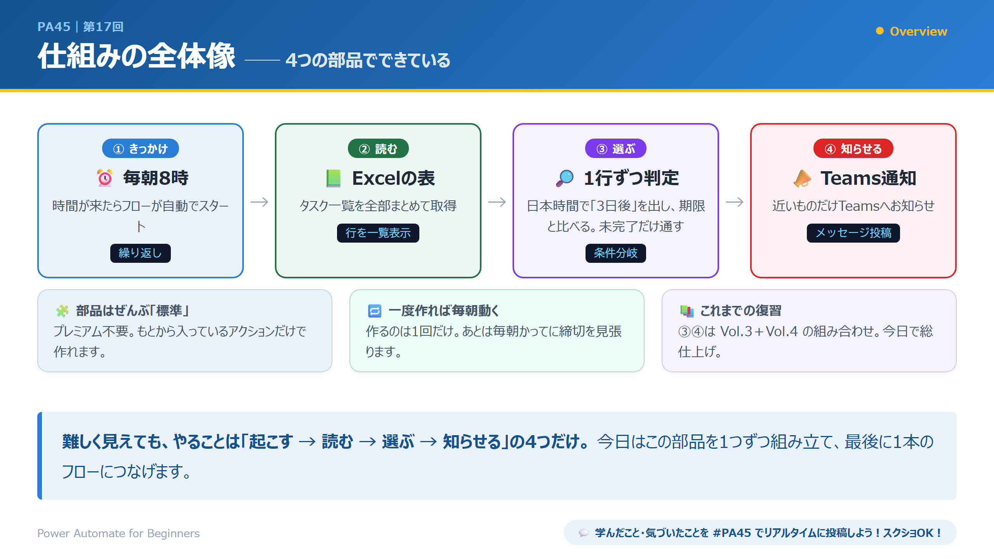
Task: Click the subtitle 4つの部品でできている
Action: (368, 60)
